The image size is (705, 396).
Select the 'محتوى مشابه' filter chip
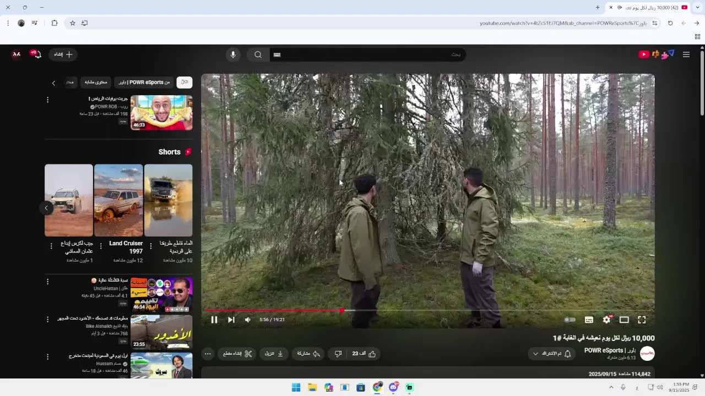coord(96,82)
